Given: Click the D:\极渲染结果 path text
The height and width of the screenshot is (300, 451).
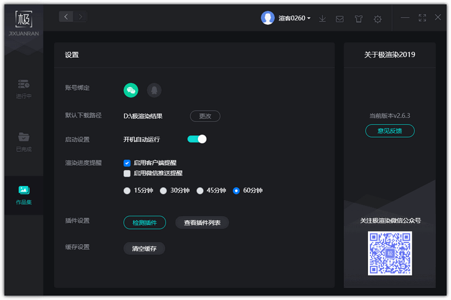Looking at the screenshot, I should (x=143, y=116).
